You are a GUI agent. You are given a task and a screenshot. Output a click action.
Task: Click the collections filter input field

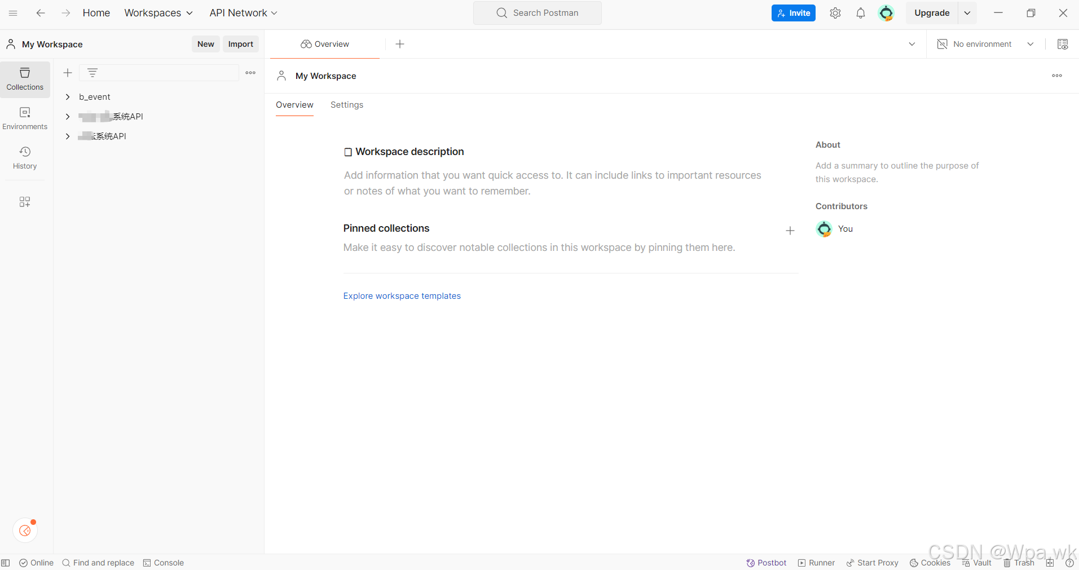click(x=159, y=73)
